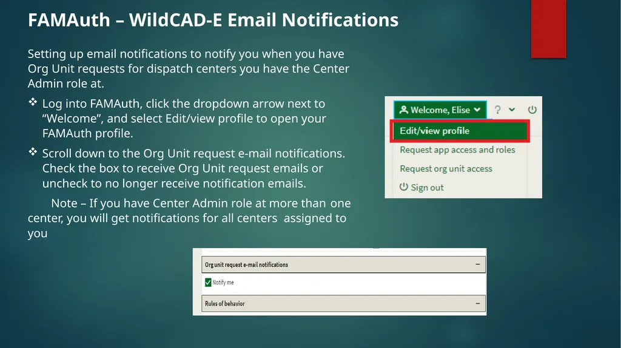Toggle the Notify me checkbox
621x348 pixels.
pyautogui.click(x=208, y=283)
